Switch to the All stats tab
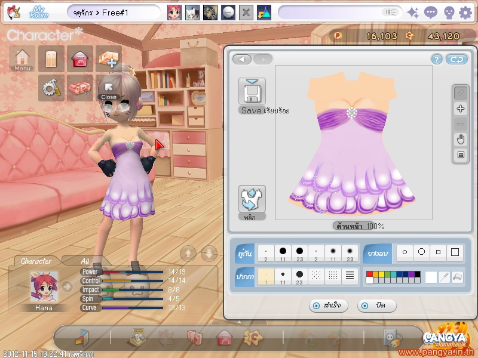 [85, 261]
